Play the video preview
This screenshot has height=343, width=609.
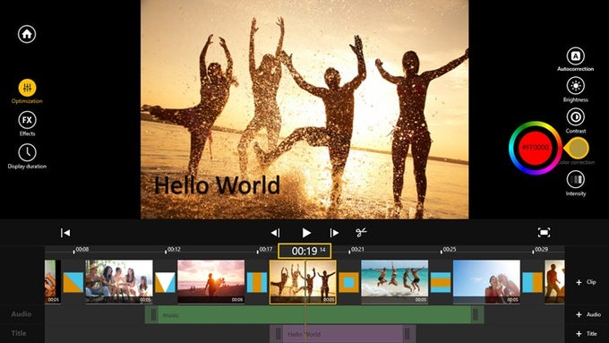[x=306, y=233]
